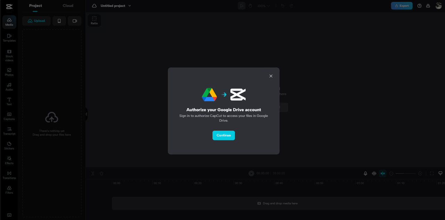Screen dimensions: 445x220
Task: Open the record camera icon button
Action: 75,21
